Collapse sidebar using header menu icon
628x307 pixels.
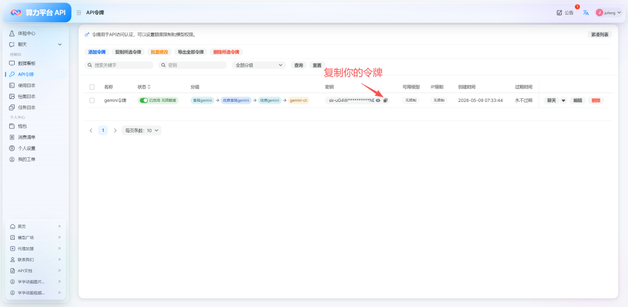point(78,13)
